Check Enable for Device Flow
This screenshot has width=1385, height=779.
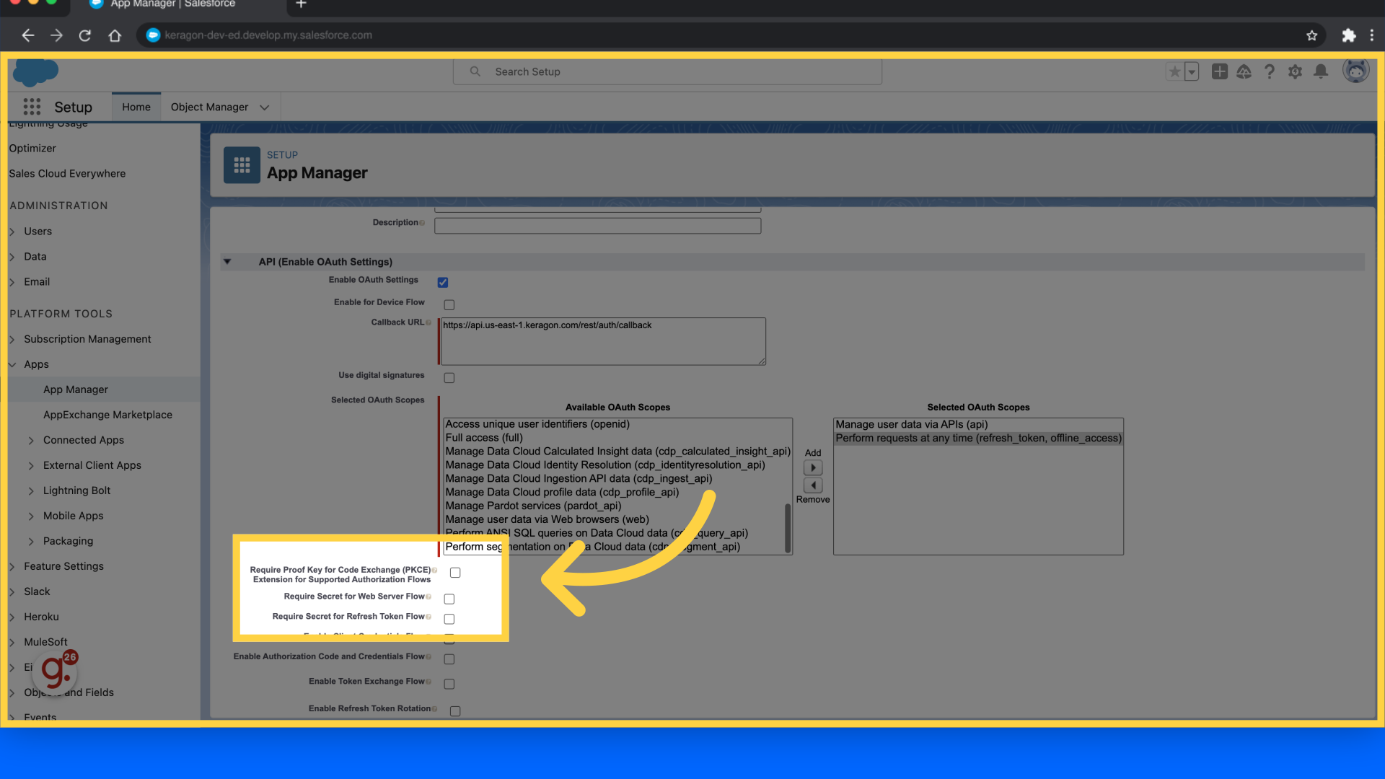(x=449, y=304)
